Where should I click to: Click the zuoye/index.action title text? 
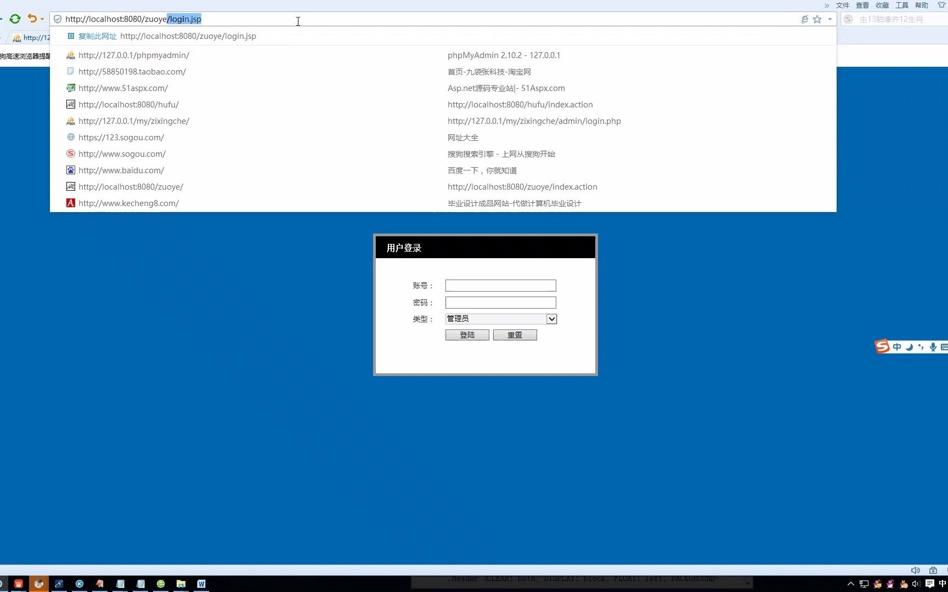522,187
